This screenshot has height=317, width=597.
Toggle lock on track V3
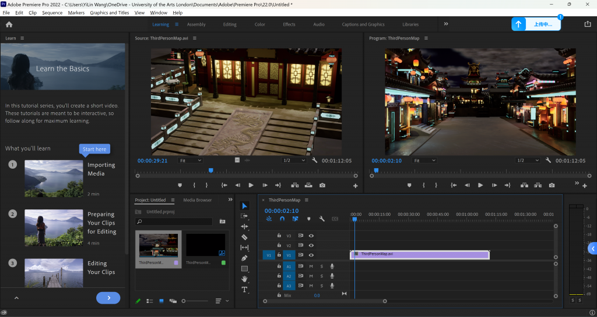tap(279, 236)
